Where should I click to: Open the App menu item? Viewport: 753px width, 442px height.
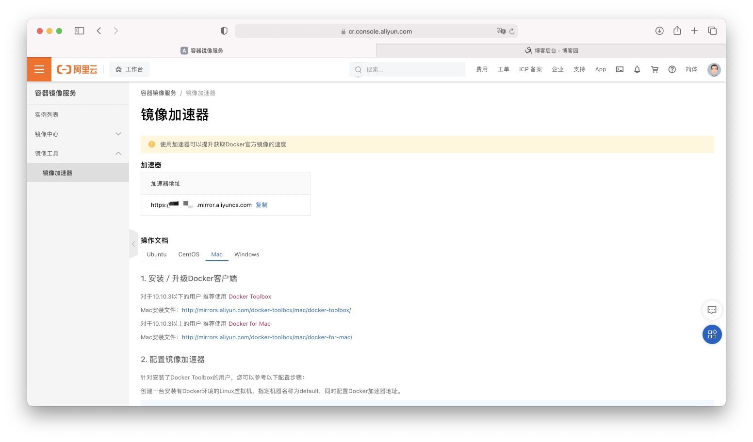point(601,69)
